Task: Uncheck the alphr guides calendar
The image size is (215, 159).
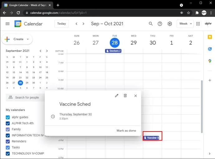Action: 8,117
